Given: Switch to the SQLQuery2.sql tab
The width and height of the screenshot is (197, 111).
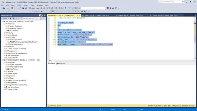Looking at the screenshot, I should pos(130,15).
